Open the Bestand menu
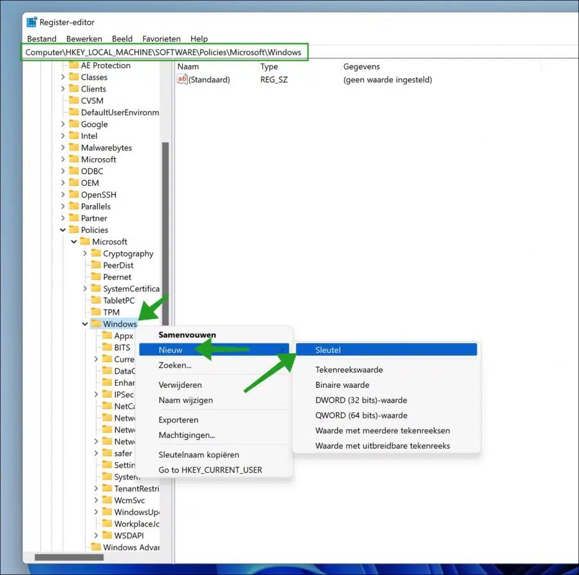 (x=42, y=39)
